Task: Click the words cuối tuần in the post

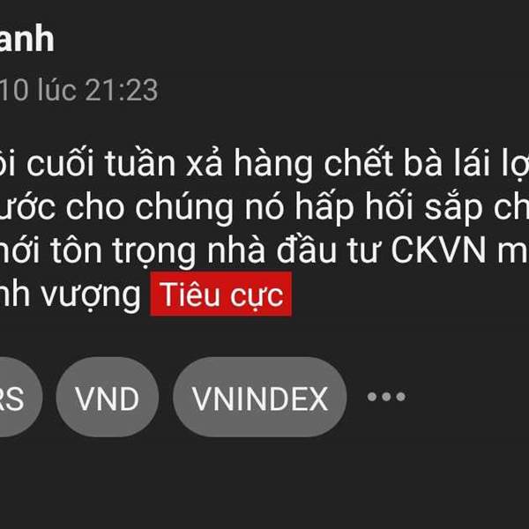Action: coord(101,162)
